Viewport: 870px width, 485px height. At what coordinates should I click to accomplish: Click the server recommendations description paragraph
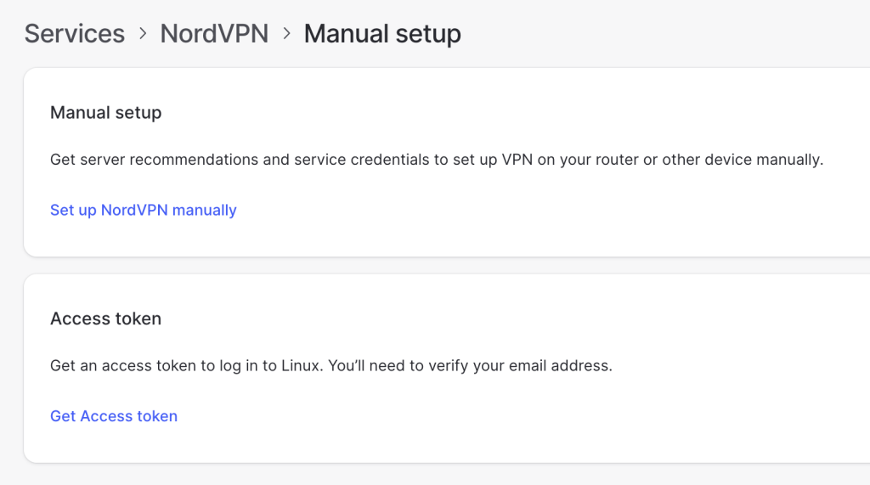pyautogui.click(x=437, y=160)
